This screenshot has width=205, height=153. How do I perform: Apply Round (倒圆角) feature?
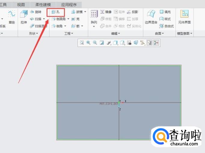(x=59, y=19)
